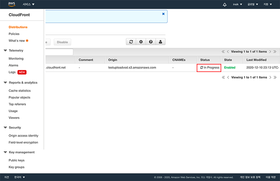Click the What's new asterisk icon
Image resolution: width=280 pixels, height=181 pixels.
tap(27, 41)
